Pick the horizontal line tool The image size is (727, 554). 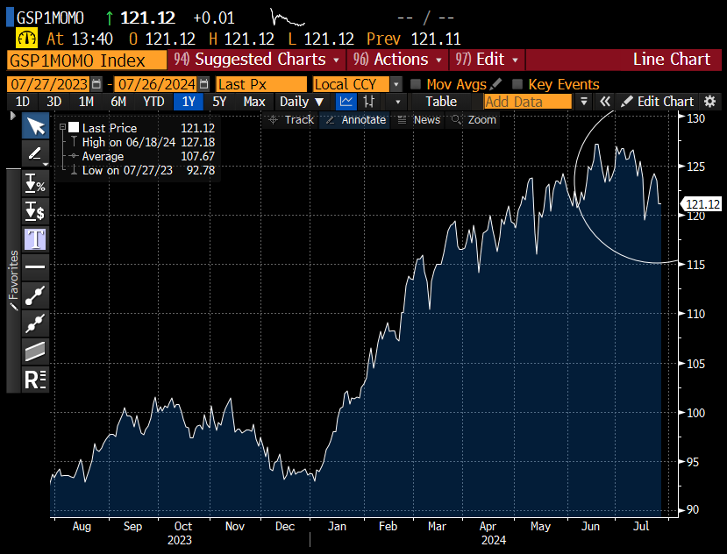tap(36, 267)
